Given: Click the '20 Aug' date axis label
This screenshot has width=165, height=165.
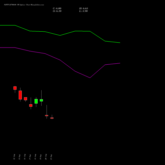Looking at the screenshot, I should [46, 157].
